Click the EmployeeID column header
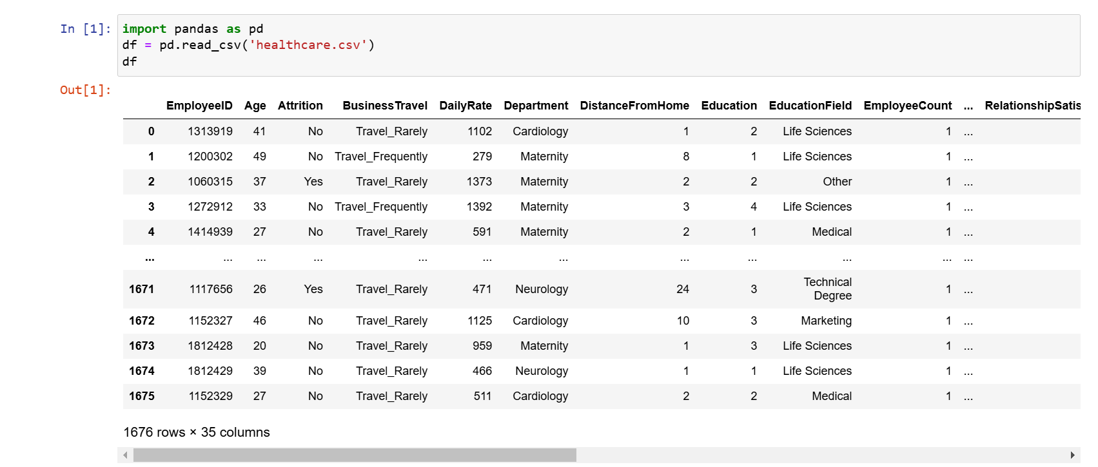The height and width of the screenshot is (467, 1098). click(x=199, y=106)
